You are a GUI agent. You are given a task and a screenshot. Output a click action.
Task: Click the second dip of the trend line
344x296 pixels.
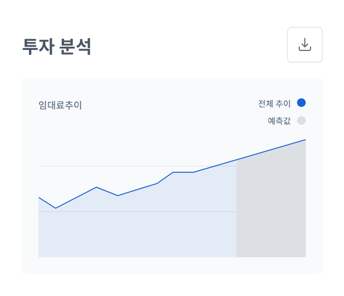click(x=117, y=195)
